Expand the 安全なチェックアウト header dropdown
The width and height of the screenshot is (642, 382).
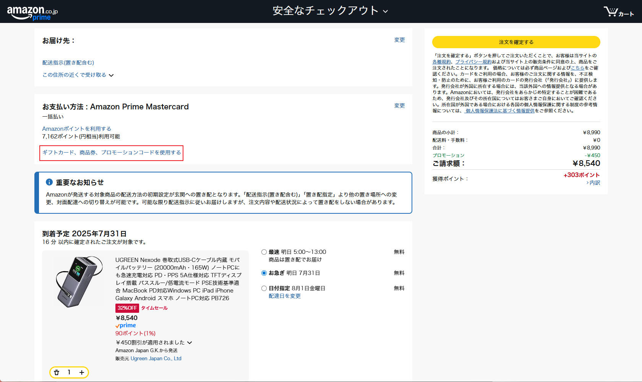pyautogui.click(x=330, y=11)
